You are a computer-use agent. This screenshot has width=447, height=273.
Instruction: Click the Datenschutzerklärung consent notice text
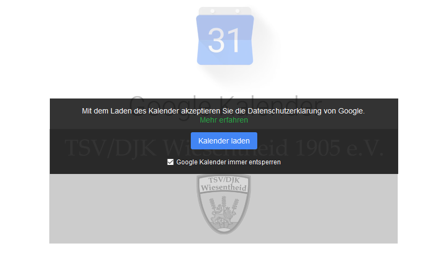(x=223, y=111)
